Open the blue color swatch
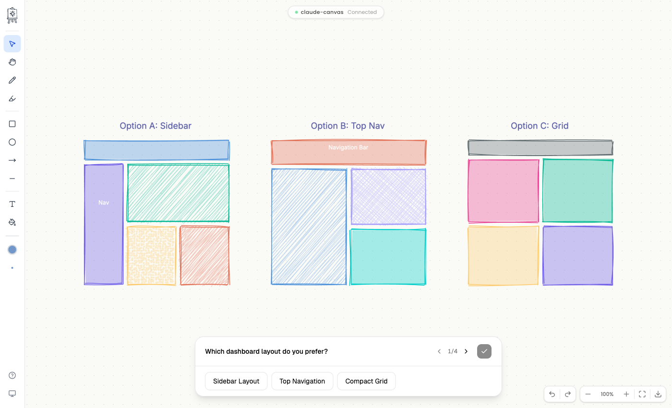Screen dimensions: 672x408 [12, 249]
